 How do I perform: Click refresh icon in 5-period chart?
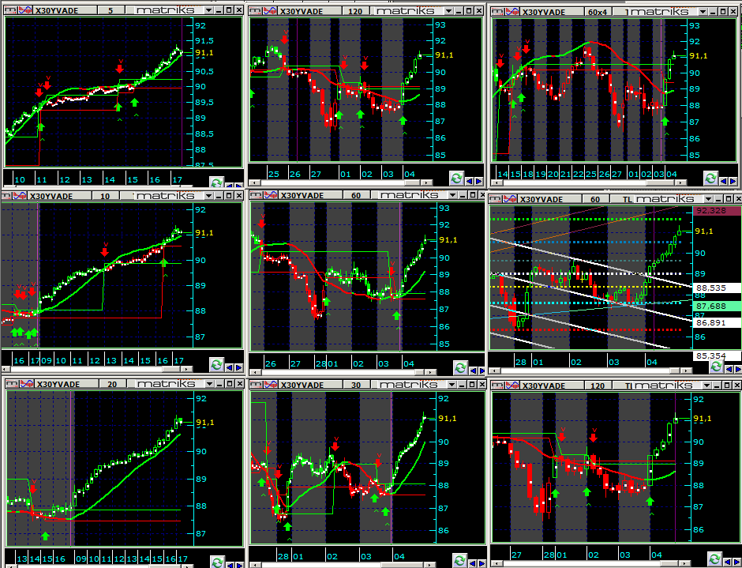click(x=216, y=182)
